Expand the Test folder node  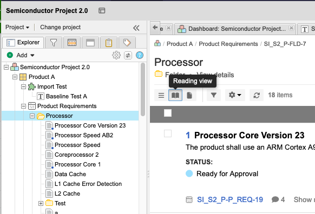(x=41, y=203)
